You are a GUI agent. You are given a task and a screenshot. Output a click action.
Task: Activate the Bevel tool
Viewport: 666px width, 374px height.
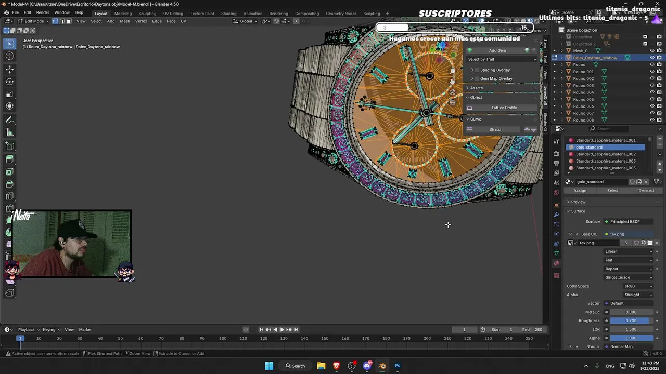coord(9,184)
